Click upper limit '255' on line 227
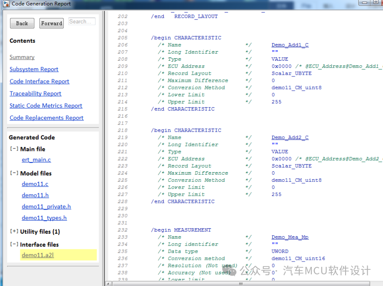This screenshot has height=286, width=383. pos(277,195)
